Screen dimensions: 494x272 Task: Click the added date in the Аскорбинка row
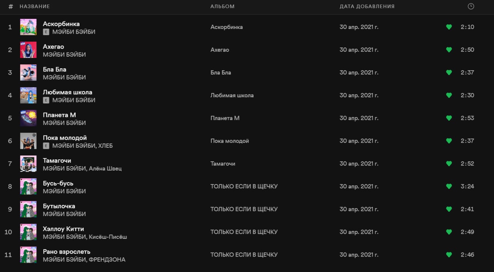359,27
